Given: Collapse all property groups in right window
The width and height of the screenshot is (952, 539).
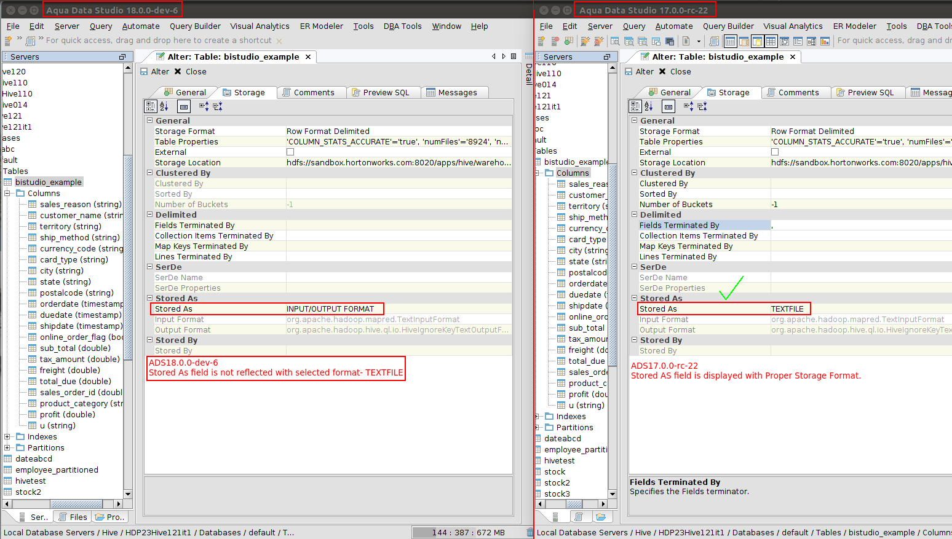Looking at the screenshot, I should (x=702, y=106).
